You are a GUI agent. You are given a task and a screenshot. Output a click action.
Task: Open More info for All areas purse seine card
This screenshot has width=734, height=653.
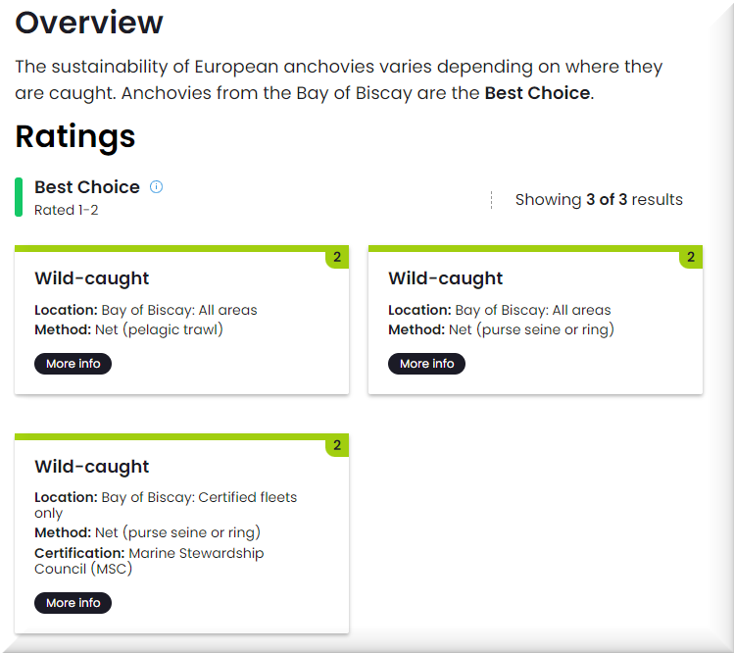click(x=426, y=364)
